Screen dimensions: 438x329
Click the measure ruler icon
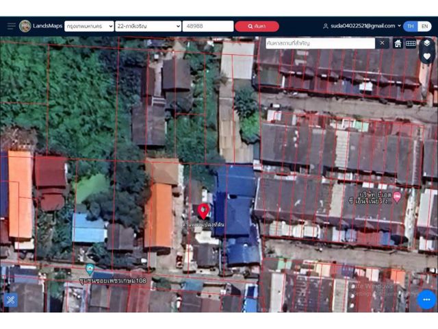tap(411, 43)
